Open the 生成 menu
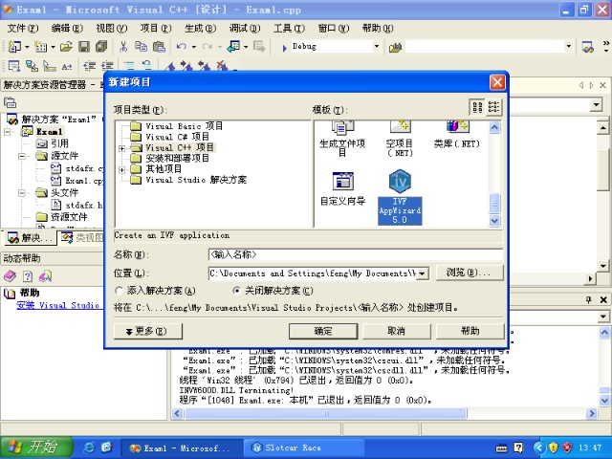 point(200,29)
